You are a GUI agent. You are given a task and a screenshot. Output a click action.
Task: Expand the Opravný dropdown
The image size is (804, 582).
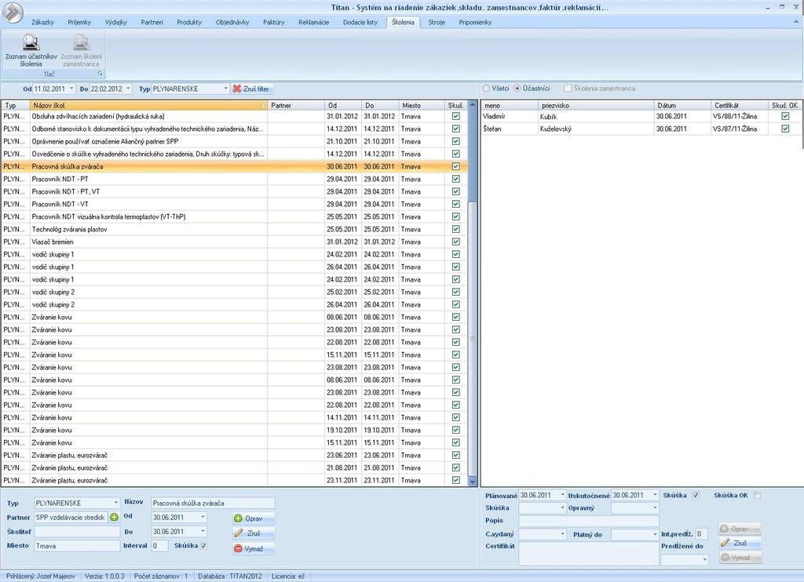(655, 507)
